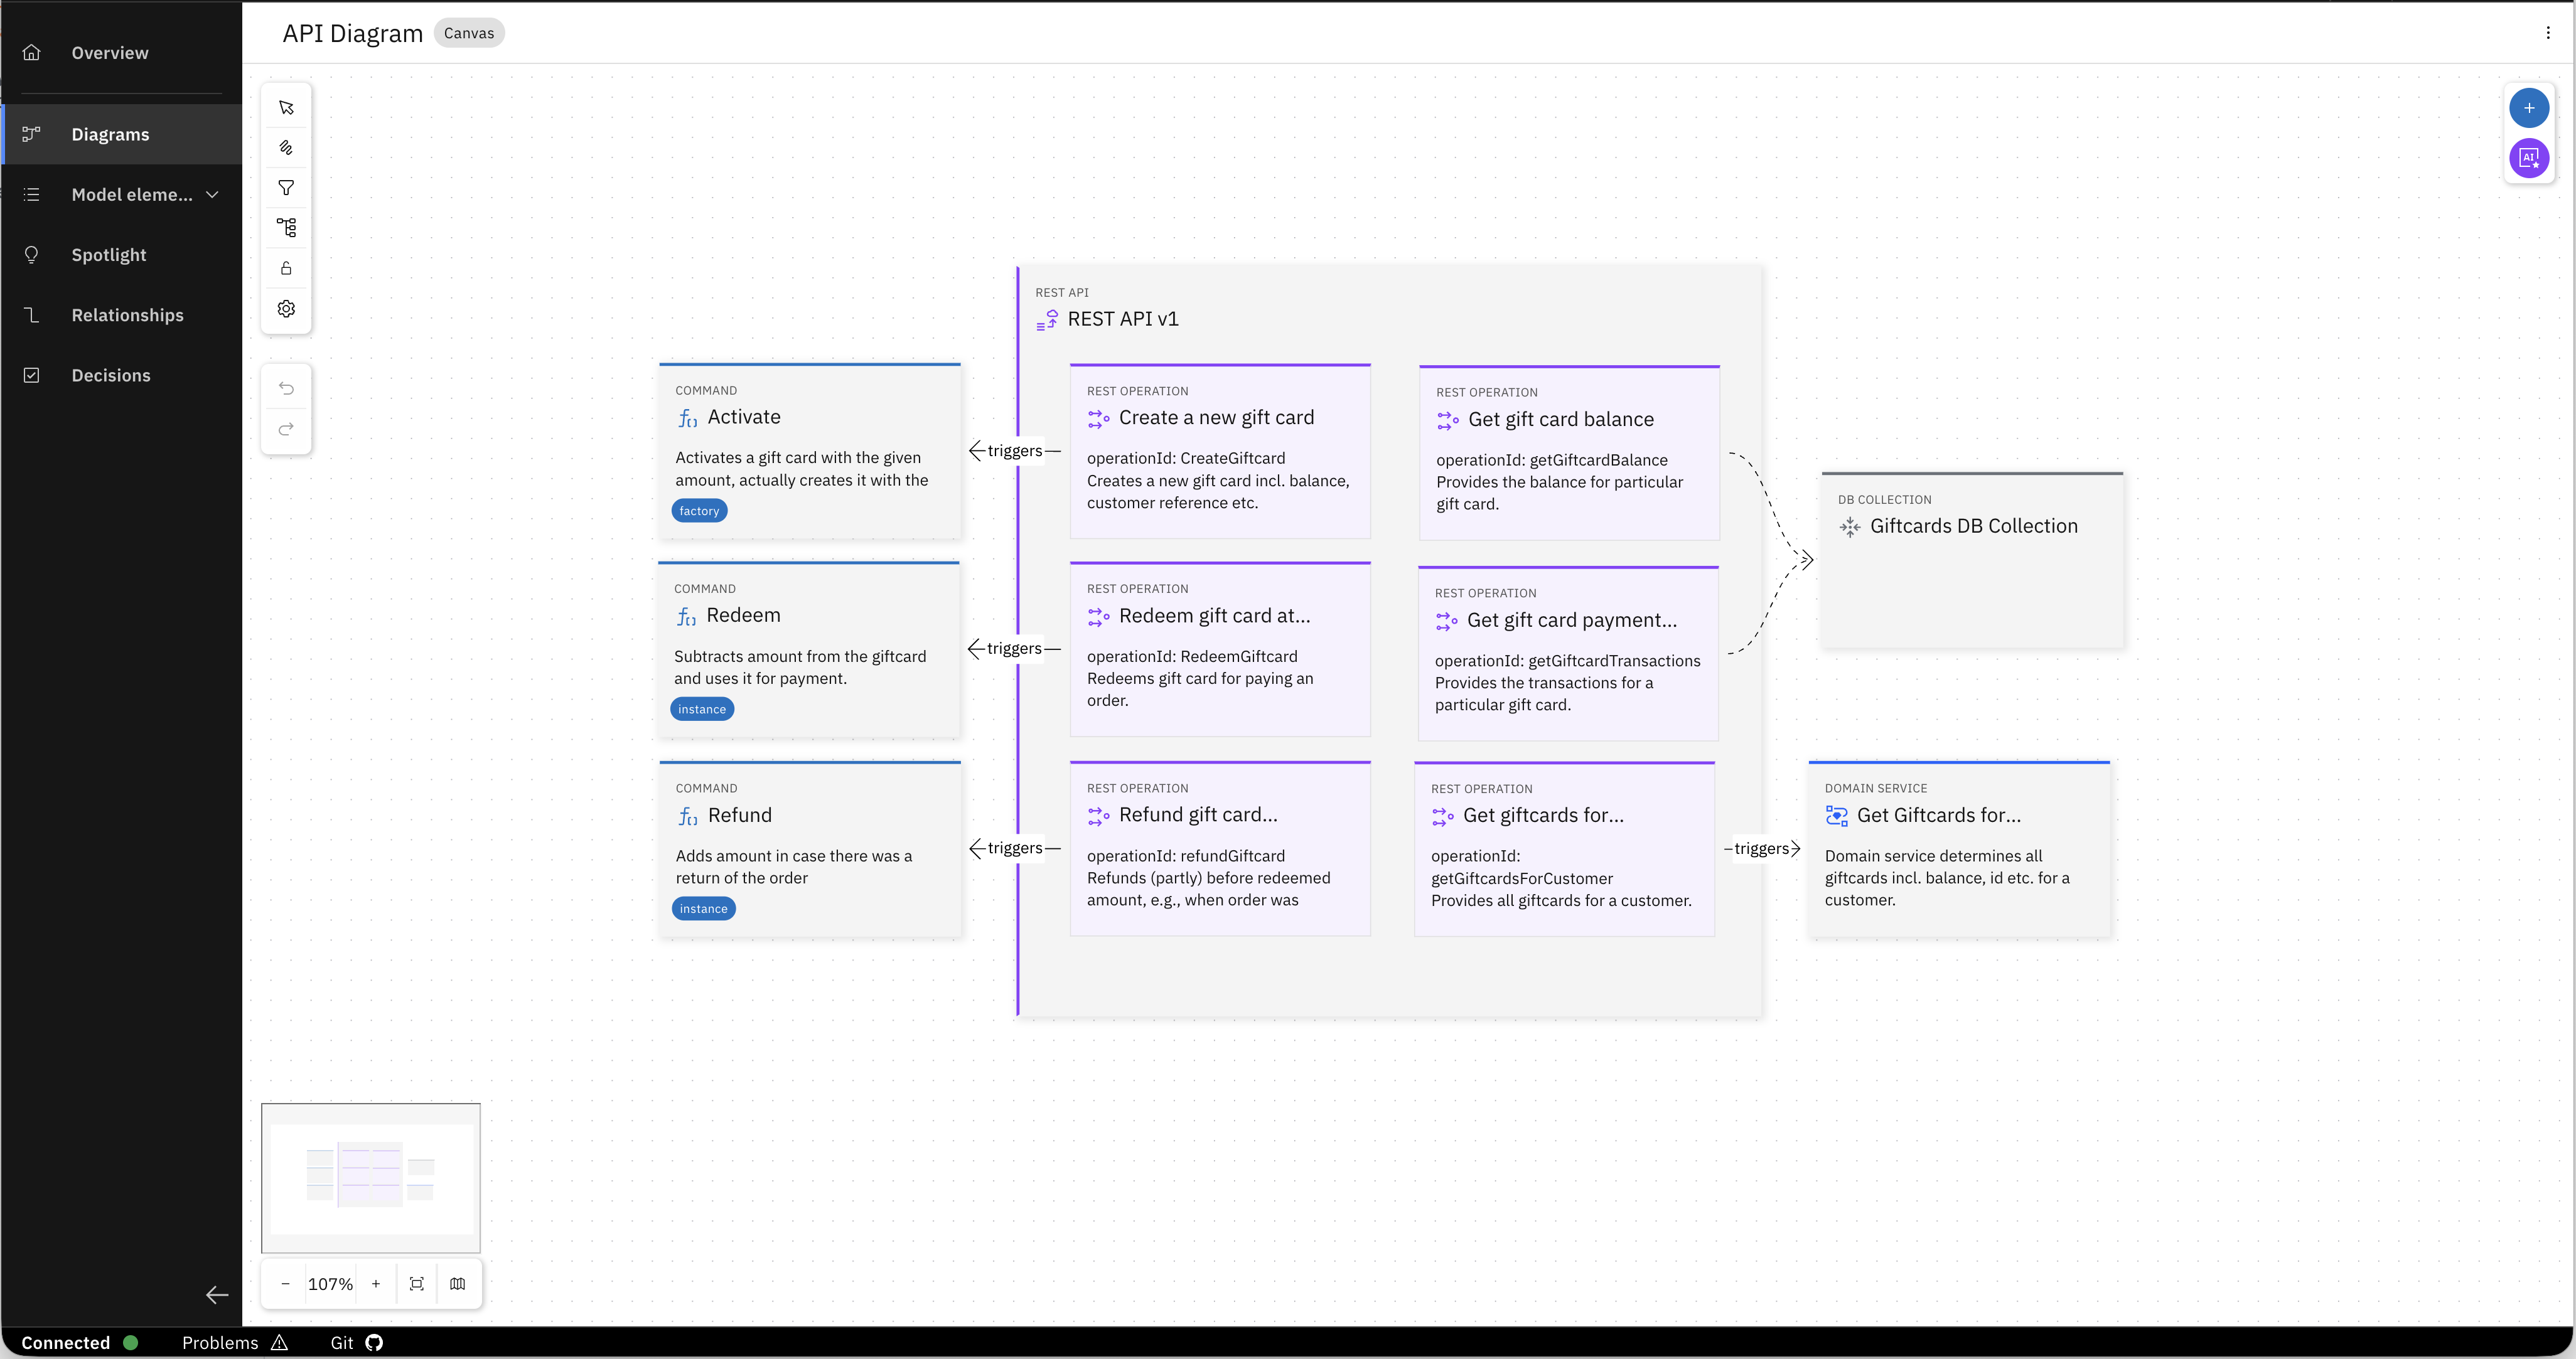Open the diagram settings gear
Viewport: 2576px width, 1359px height.
[x=286, y=308]
